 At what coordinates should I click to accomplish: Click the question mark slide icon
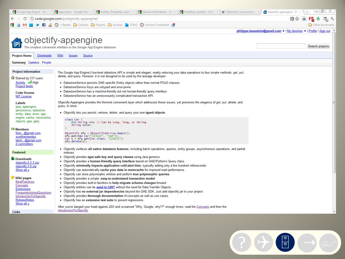click(241, 242)
